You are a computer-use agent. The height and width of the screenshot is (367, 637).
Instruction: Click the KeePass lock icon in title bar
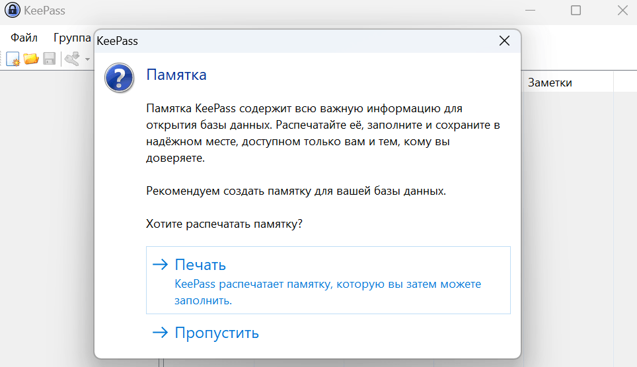click(12, 10)
